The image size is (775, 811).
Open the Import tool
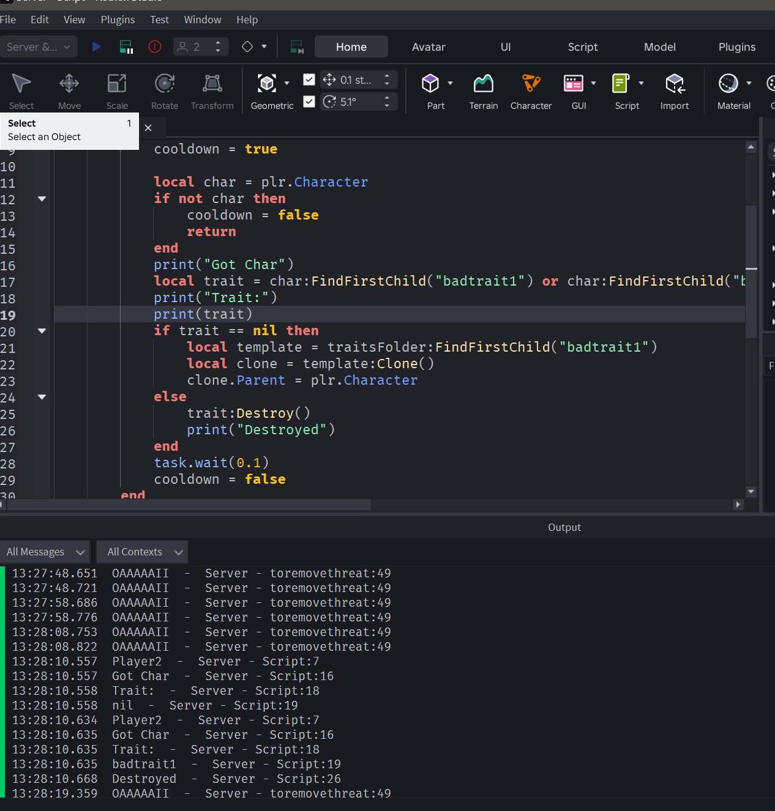tap(675, 91)
